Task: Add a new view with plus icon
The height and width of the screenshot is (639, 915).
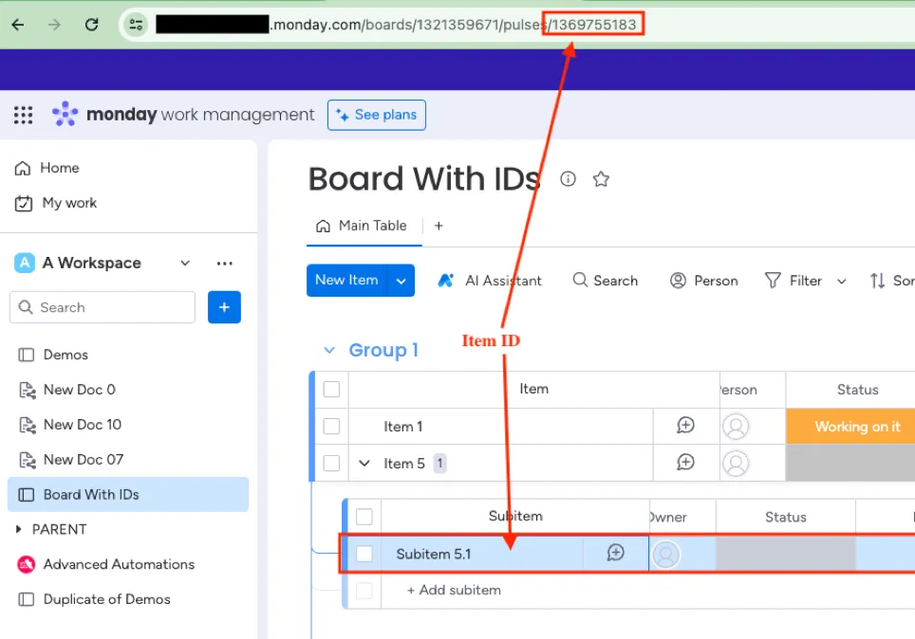Action: click(x=439, y=226)
